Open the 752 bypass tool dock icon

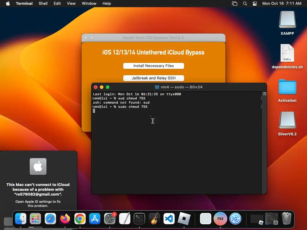[x=220, y=219]
